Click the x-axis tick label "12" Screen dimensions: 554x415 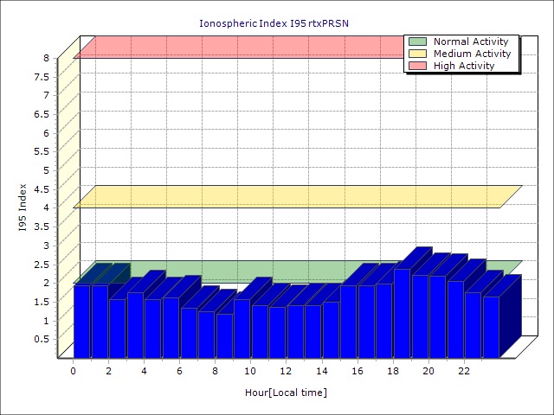tap(287, 371)
